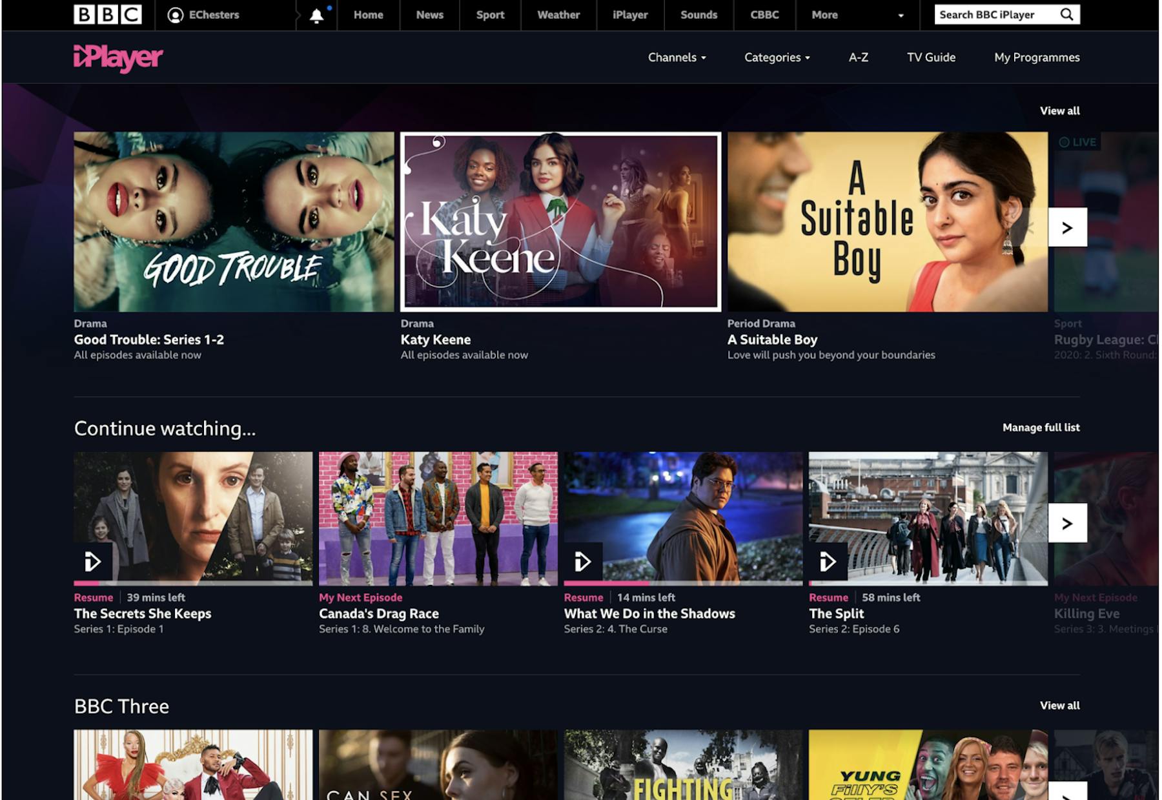Click the search magnifier icon
The height and width of the screenshot is (800, 1162).
tap(1067, 14)
